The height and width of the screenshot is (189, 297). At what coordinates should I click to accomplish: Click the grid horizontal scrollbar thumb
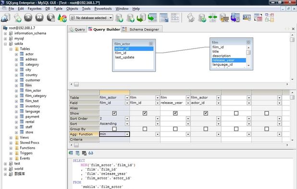pyautogui.click(x=76, y=145)
